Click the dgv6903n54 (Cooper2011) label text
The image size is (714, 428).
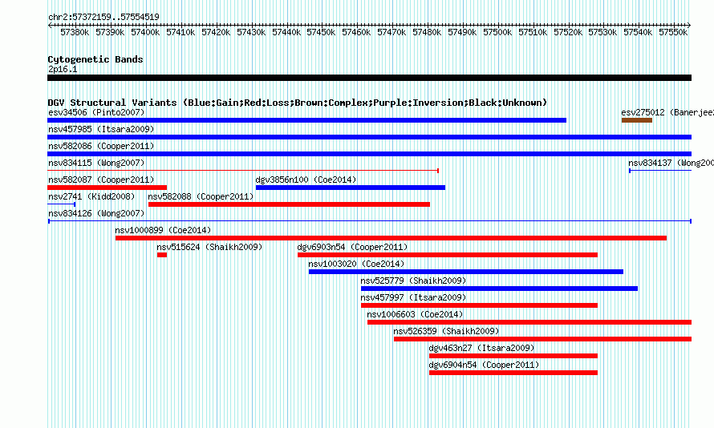pos(352,247)
